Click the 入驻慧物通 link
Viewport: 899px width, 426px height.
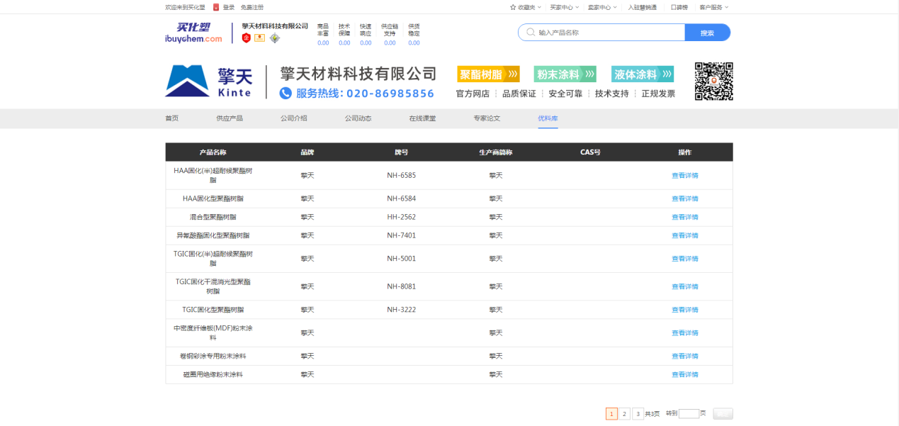643,7
